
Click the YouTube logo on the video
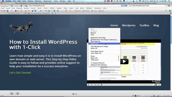(x=156, y=81)
